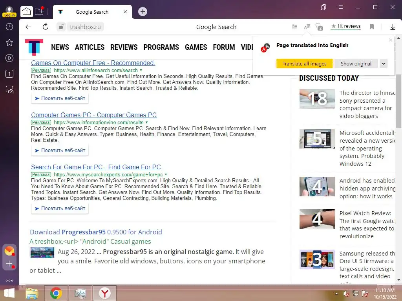This screenshot has height=301, width=402.
Task: Open the 1K reviews link
Action: tap(346, 26)
